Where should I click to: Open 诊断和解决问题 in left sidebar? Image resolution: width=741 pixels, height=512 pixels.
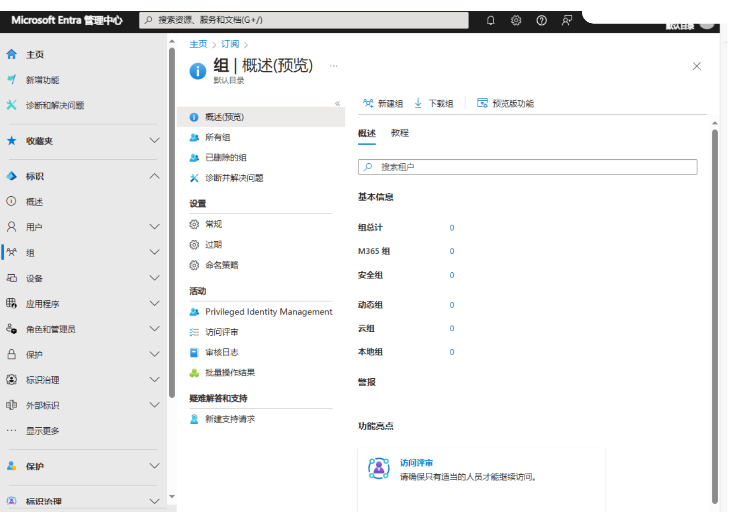[x=55, y=105]
